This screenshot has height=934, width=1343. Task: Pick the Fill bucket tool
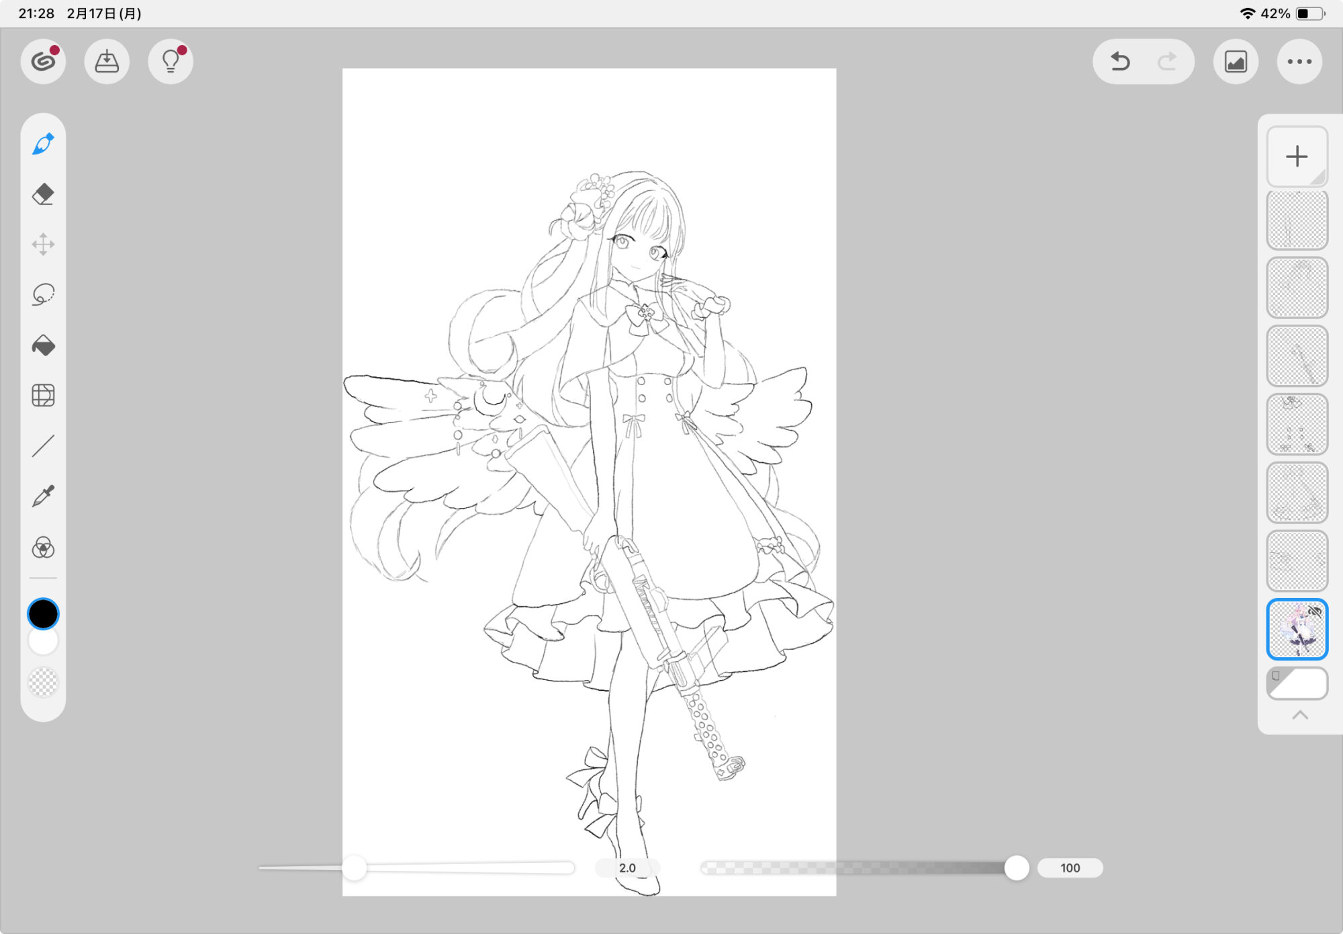pos(43,345)
